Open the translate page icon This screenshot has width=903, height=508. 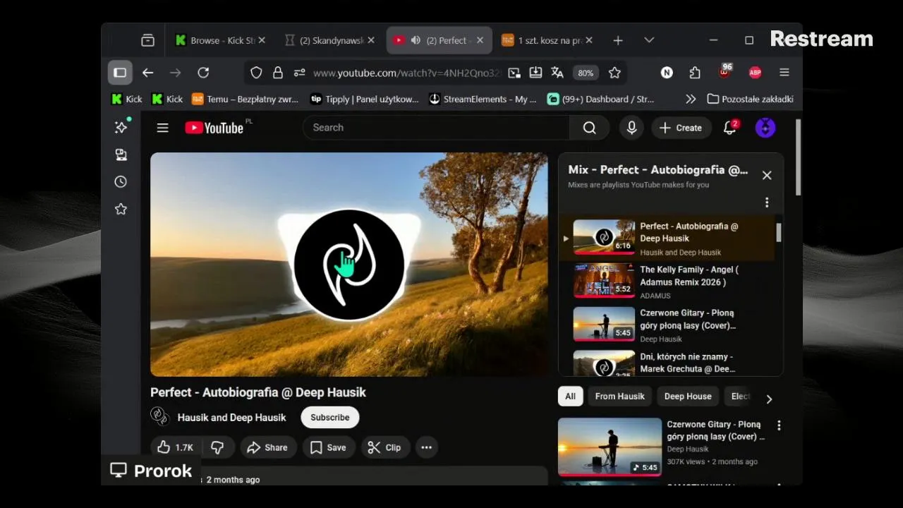click(x=557, y=73)
